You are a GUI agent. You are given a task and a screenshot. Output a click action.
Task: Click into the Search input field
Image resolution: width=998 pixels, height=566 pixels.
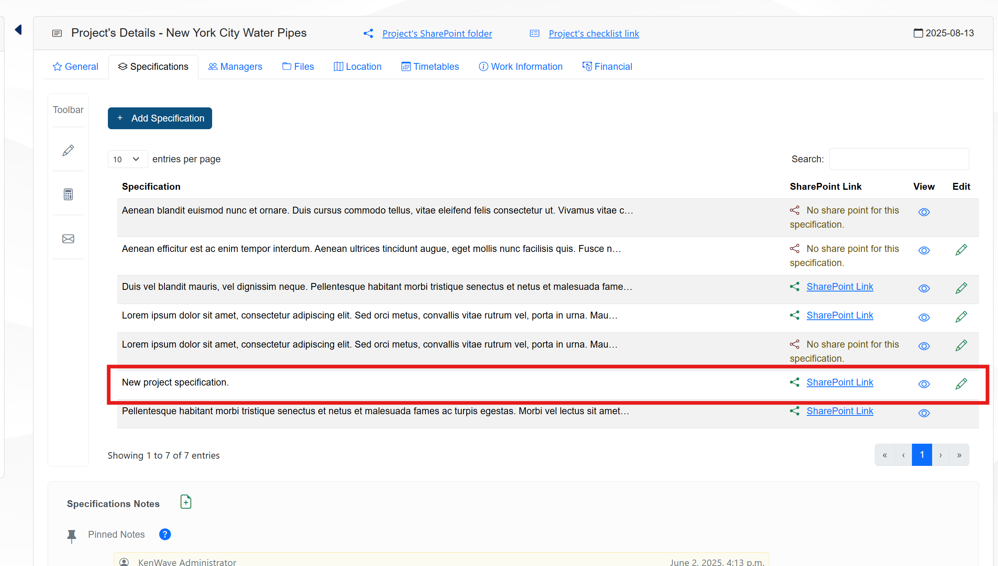click(x=899, y=159)
